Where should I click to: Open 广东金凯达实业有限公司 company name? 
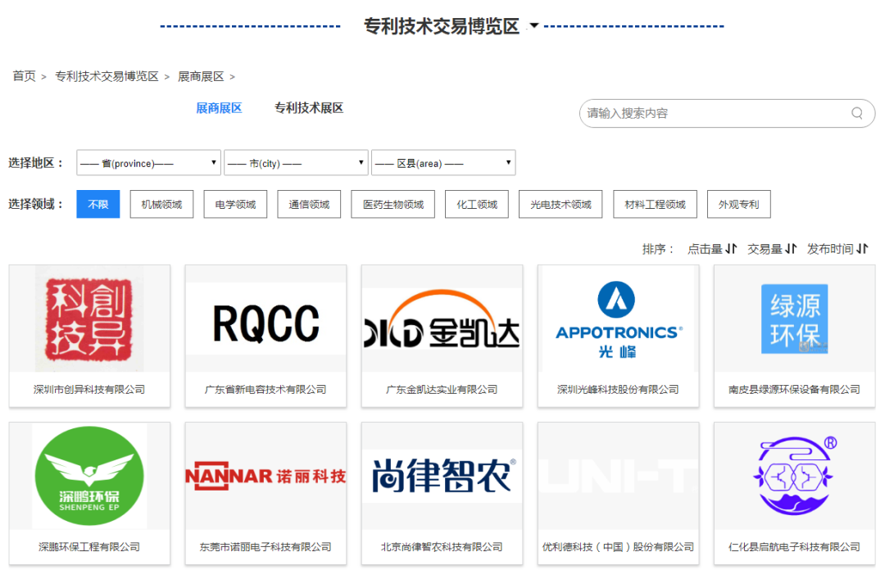coord(442,389)
